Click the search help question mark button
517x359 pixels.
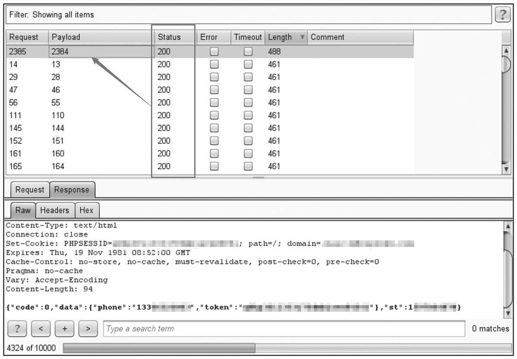pyautogui.click(x=17, y=329)
